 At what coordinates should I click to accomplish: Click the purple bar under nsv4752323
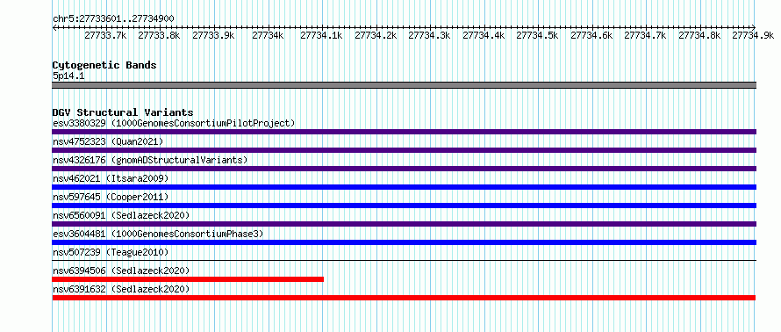tap(405, 150)
